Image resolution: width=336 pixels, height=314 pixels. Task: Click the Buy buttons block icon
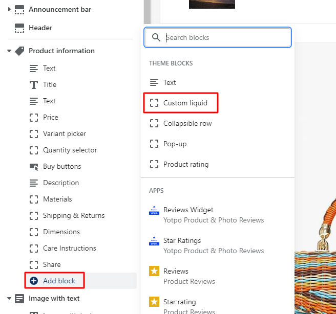(x=34, y=166)
